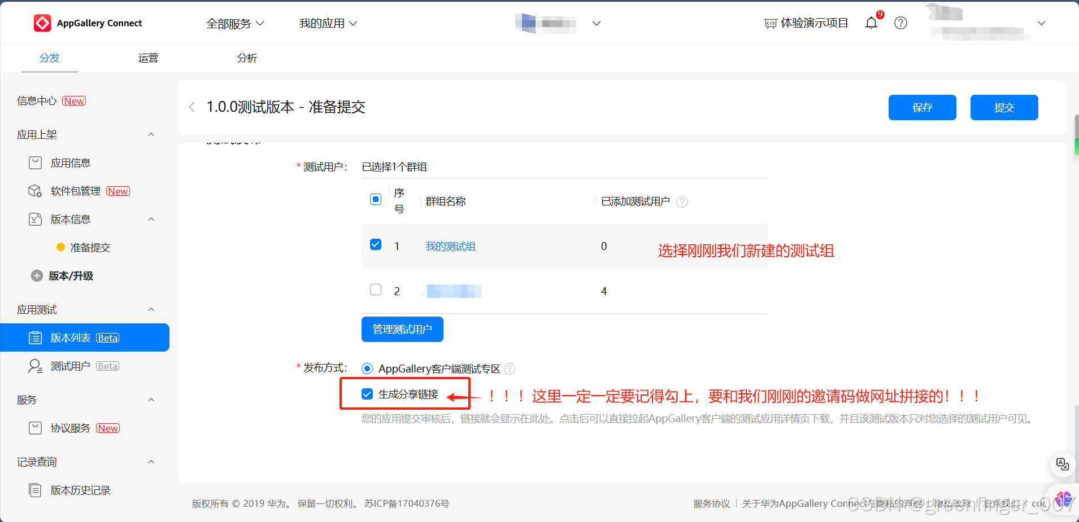Click the colorful assistant icon at bottom right
Image resolution: width=1079 pixels, height=522 pixels.
tap(1064, 499)
